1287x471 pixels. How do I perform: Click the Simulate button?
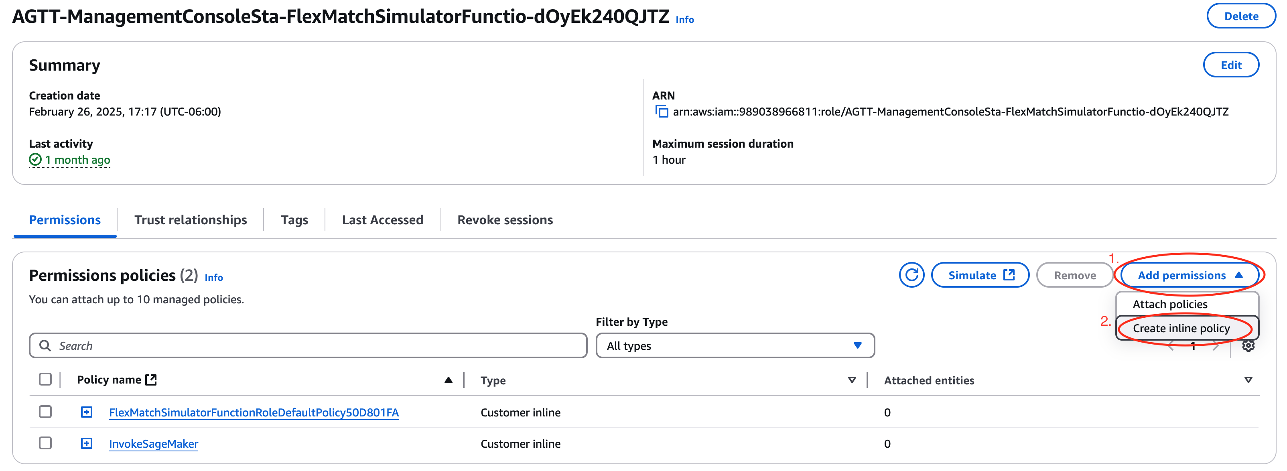coord(980,275)
